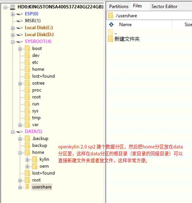Click the oem folder icon
The image size is (192, 203).
point(35,166)
